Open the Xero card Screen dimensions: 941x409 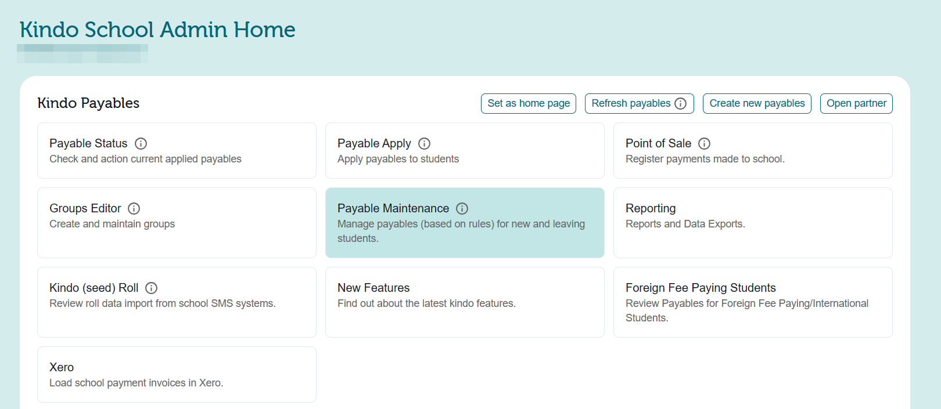click(x=177, y=374)
